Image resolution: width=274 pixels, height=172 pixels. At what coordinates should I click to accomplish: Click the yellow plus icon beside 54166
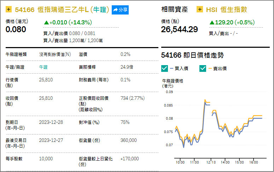(9, 9)
